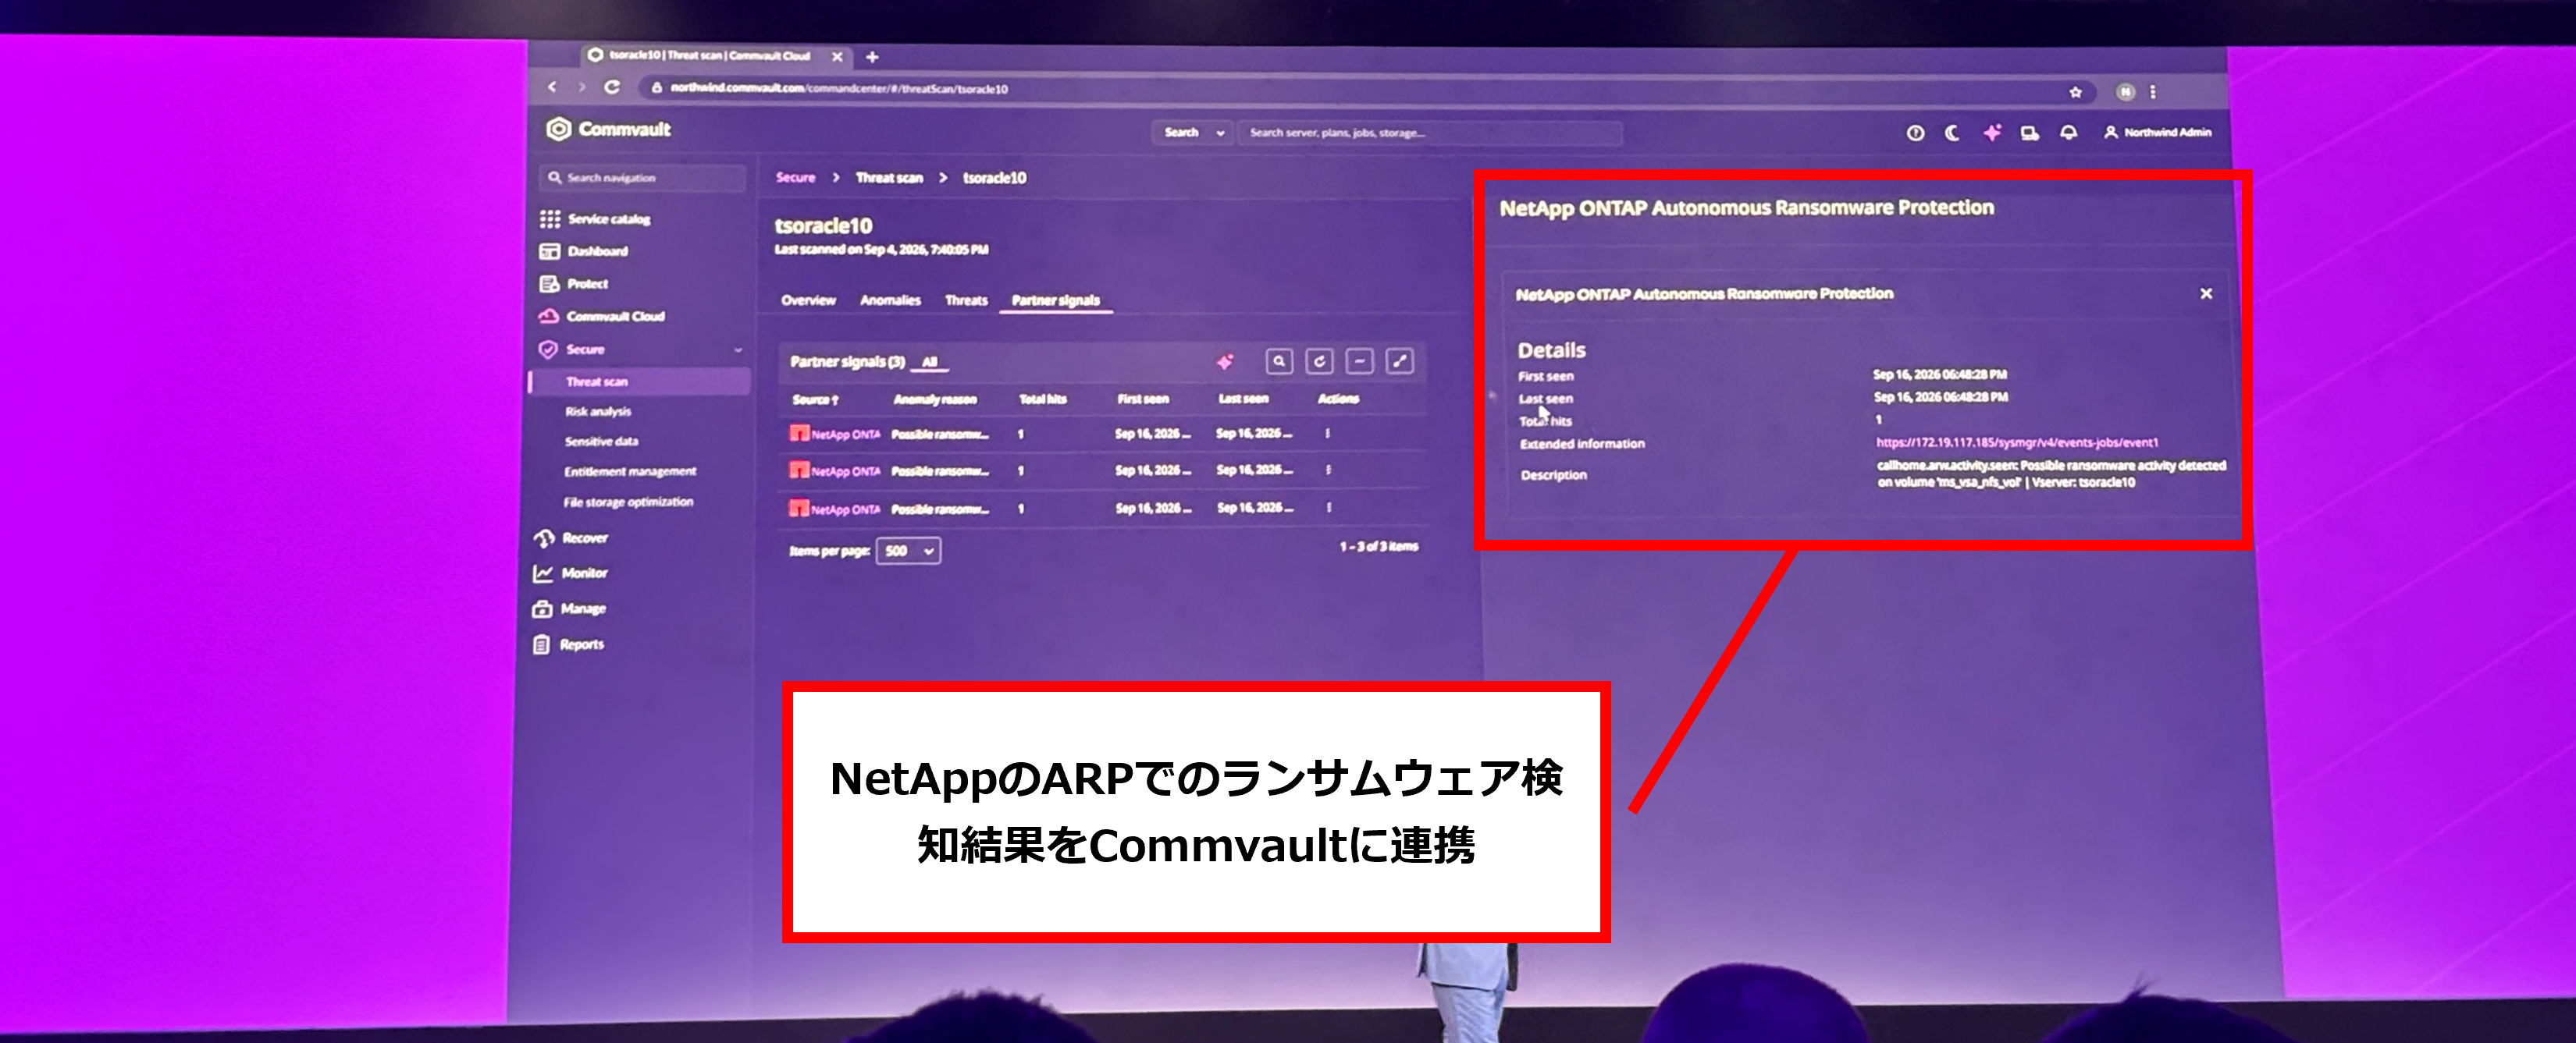The width and height of the screenshot is (2576, 1043).
Task: Switch to the Overview tab
Action: 808,300
